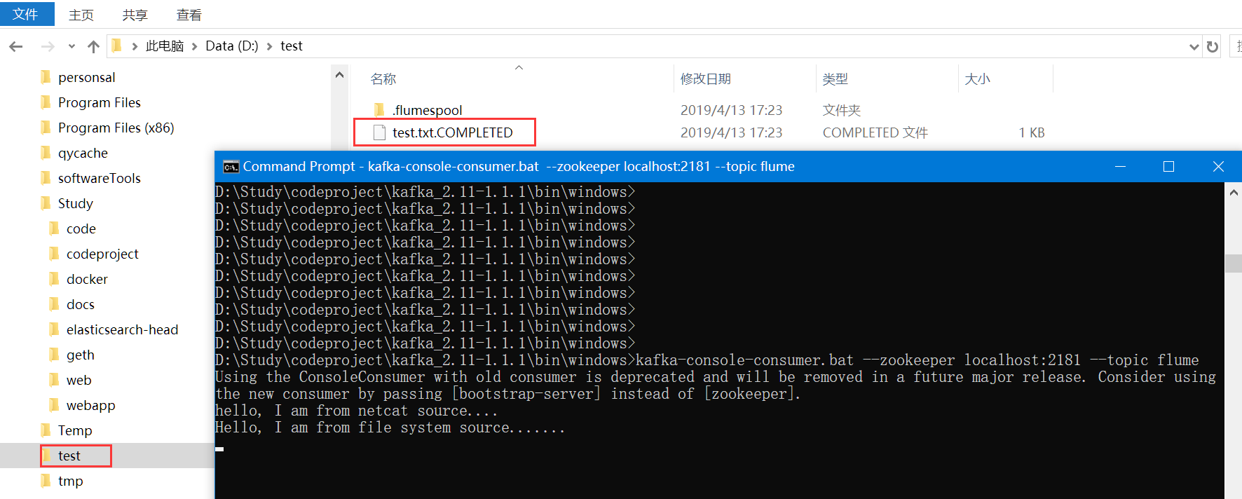Click chevron after Data (D:) in breadcrumb
The height and width of the screenshot is (499, 1242).
pyautogui.click(x=270, y=46)
